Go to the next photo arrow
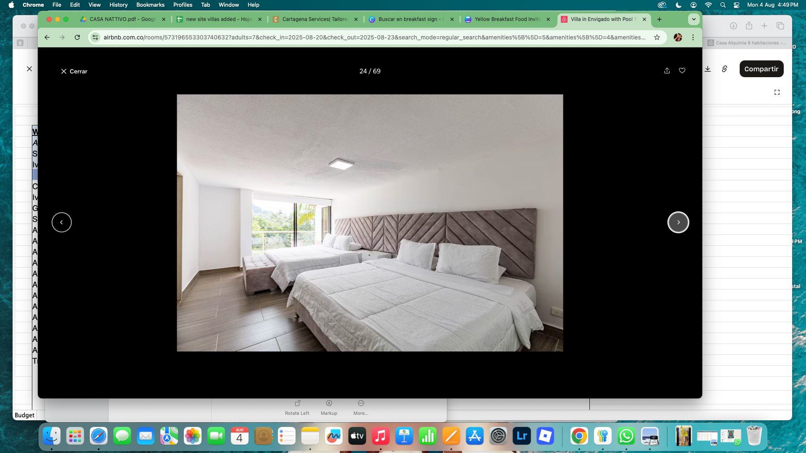 coord(678,222)
